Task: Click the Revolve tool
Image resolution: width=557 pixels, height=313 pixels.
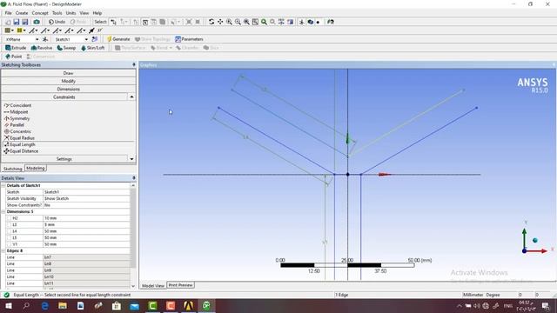Action: (x=42, y=48)
